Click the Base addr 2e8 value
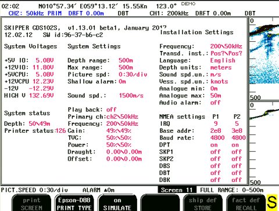This screenshot has height=211, width=279. (x=216, y=130)
